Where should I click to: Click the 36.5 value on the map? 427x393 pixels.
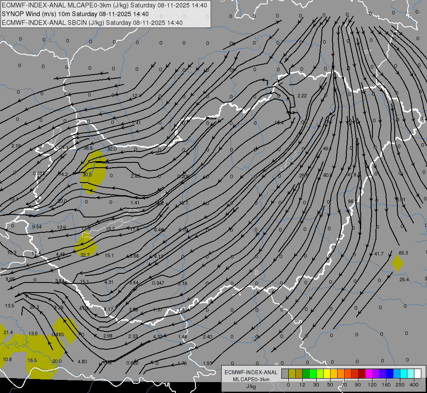(x=88, y=148)
